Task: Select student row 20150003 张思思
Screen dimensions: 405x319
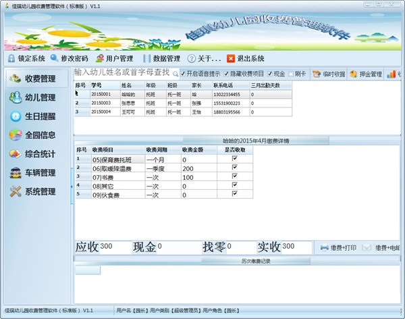Action: 183,103
